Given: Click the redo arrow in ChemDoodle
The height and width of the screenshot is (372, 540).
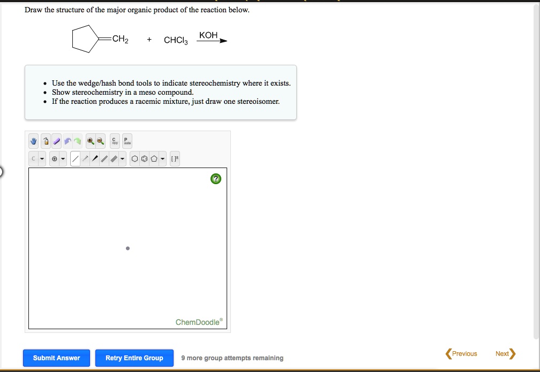Looking at the screenshot, I should point(78,141).
